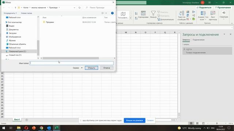Screen dimensions: 234x131
Task: Hide the Clipchamp sharing bar
Action: click(150, 120)
